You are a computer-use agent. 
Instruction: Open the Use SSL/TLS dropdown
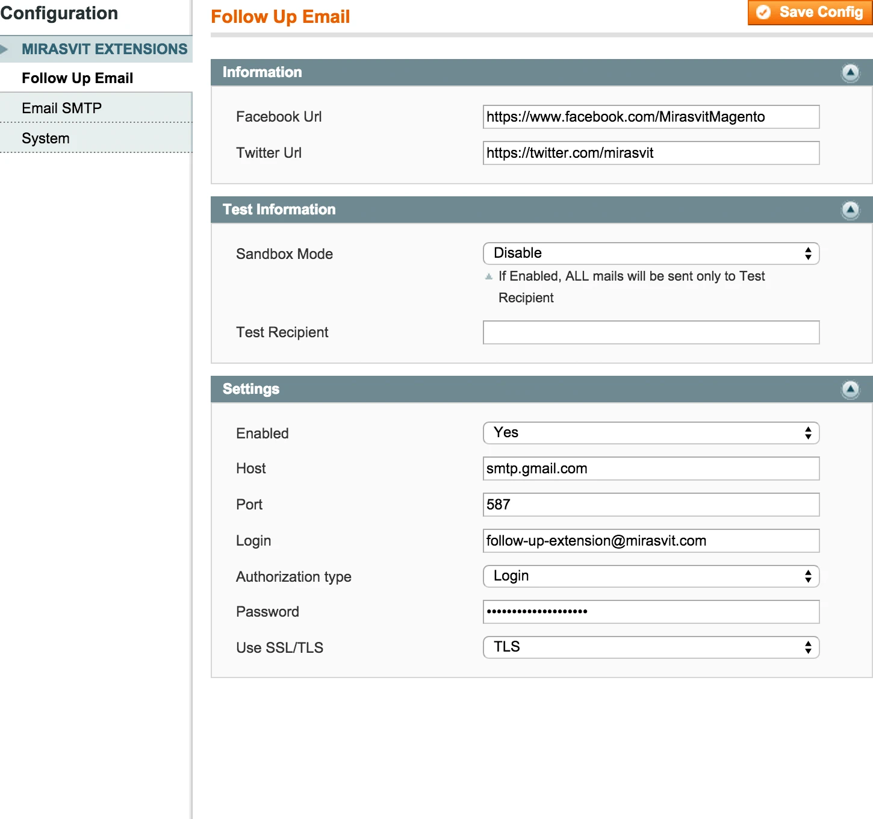pos(651,647)
